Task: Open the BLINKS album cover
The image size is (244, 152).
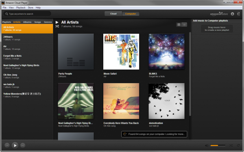Action: (x=166, y=51)
